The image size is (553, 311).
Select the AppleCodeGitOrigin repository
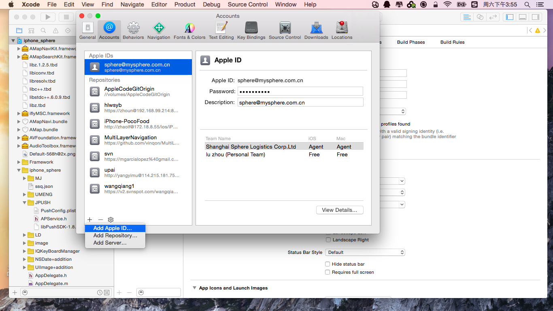click(138, 91)
